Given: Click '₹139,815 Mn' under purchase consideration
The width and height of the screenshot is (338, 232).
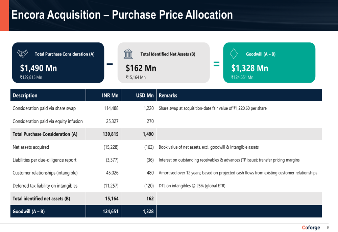Looking at the screenshot, I should (31, 77).
